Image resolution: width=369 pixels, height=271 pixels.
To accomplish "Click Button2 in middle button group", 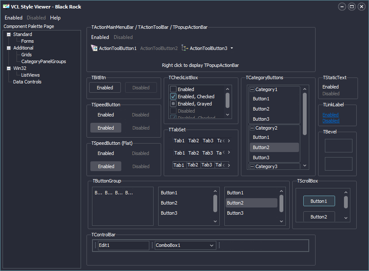I will 186,203.
